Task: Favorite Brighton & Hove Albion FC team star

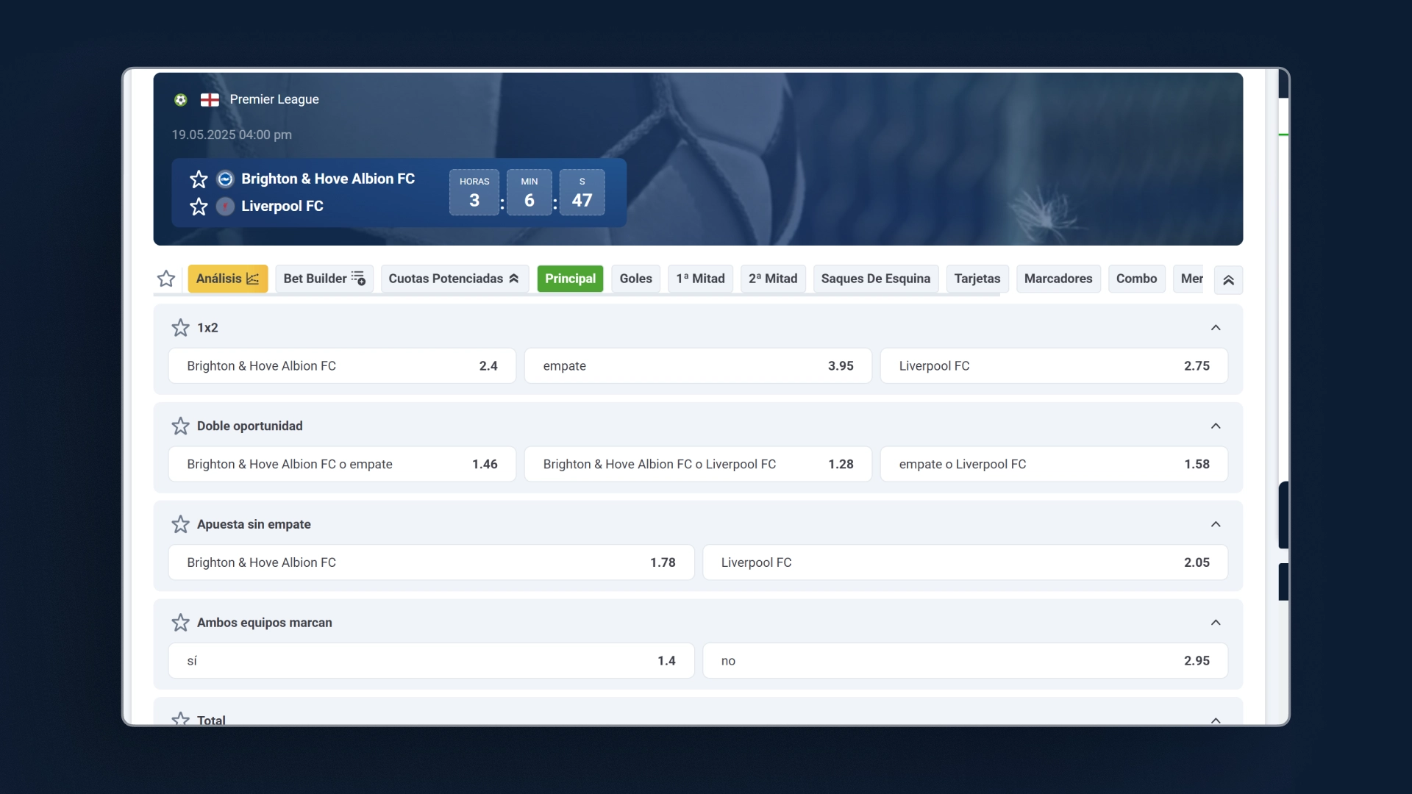Action: (x=199, y=179)
